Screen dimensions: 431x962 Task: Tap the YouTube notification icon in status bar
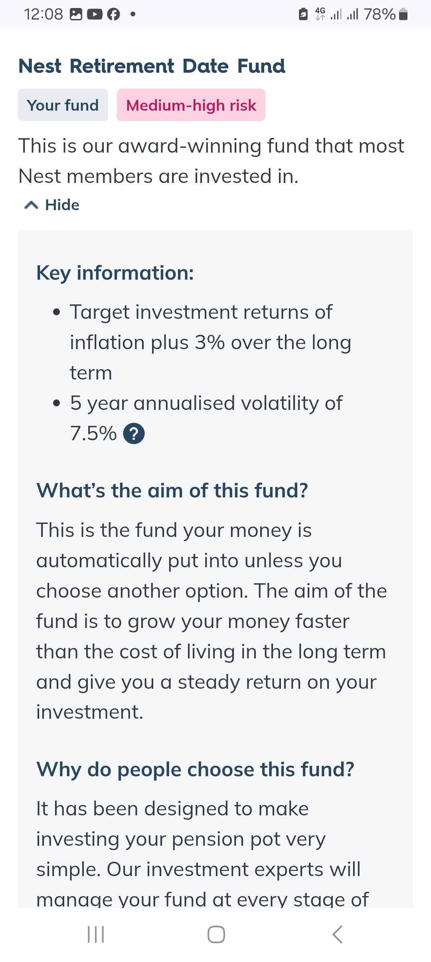tap(95, 14)
